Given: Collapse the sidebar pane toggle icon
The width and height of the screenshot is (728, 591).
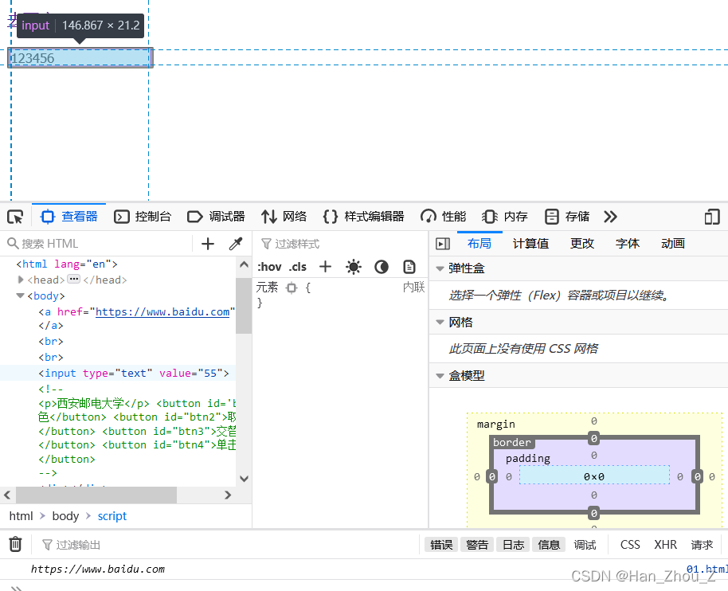Looking at the screenshot, I should coord(443,244).
